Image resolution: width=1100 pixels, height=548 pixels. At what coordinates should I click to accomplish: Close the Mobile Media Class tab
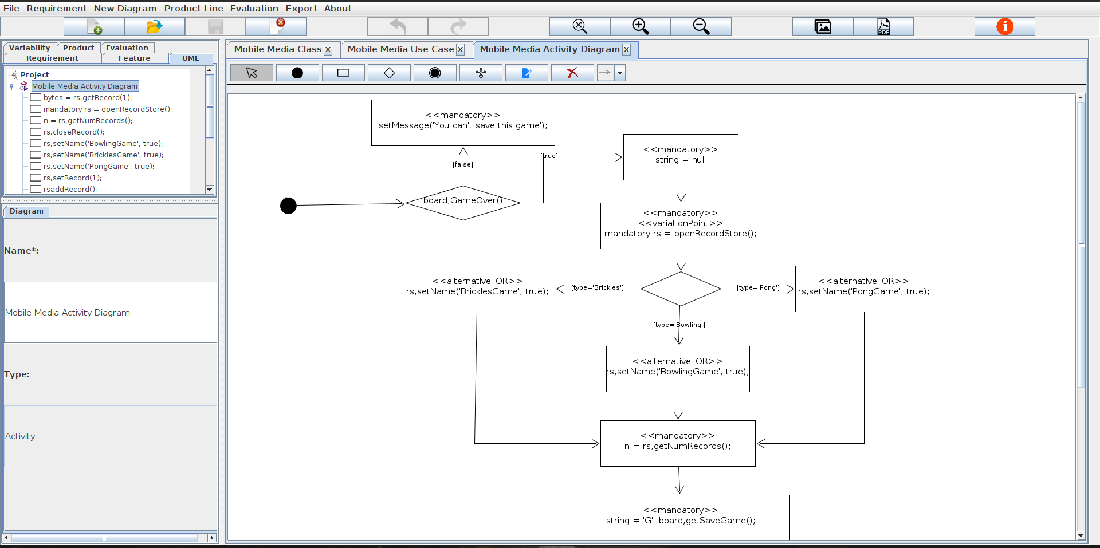[x=328, y=50]
